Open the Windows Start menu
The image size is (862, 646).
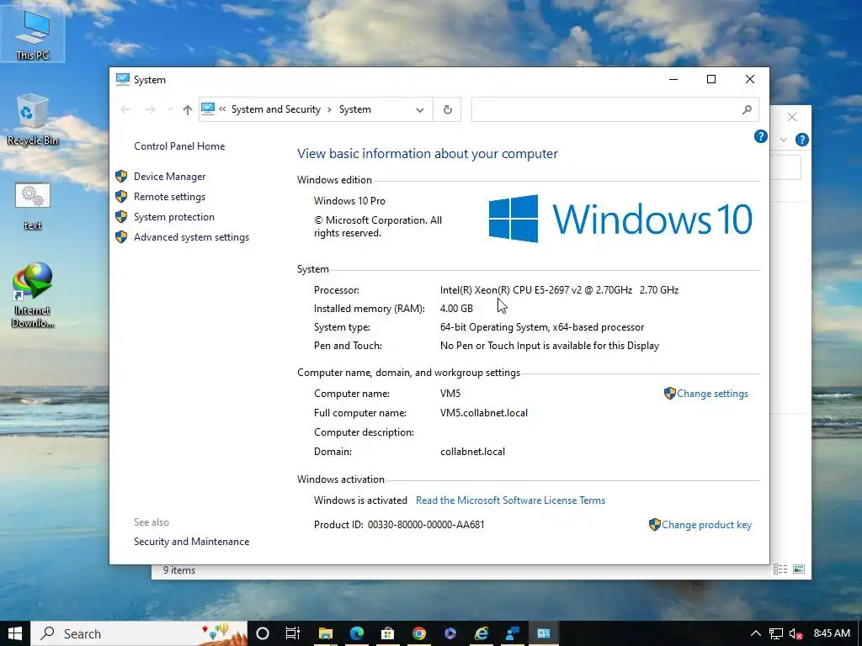click(x=15, y=633)
